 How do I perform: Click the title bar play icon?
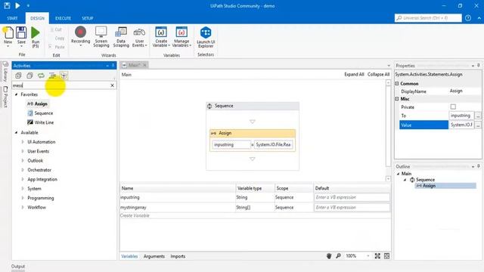click(17, 5)
